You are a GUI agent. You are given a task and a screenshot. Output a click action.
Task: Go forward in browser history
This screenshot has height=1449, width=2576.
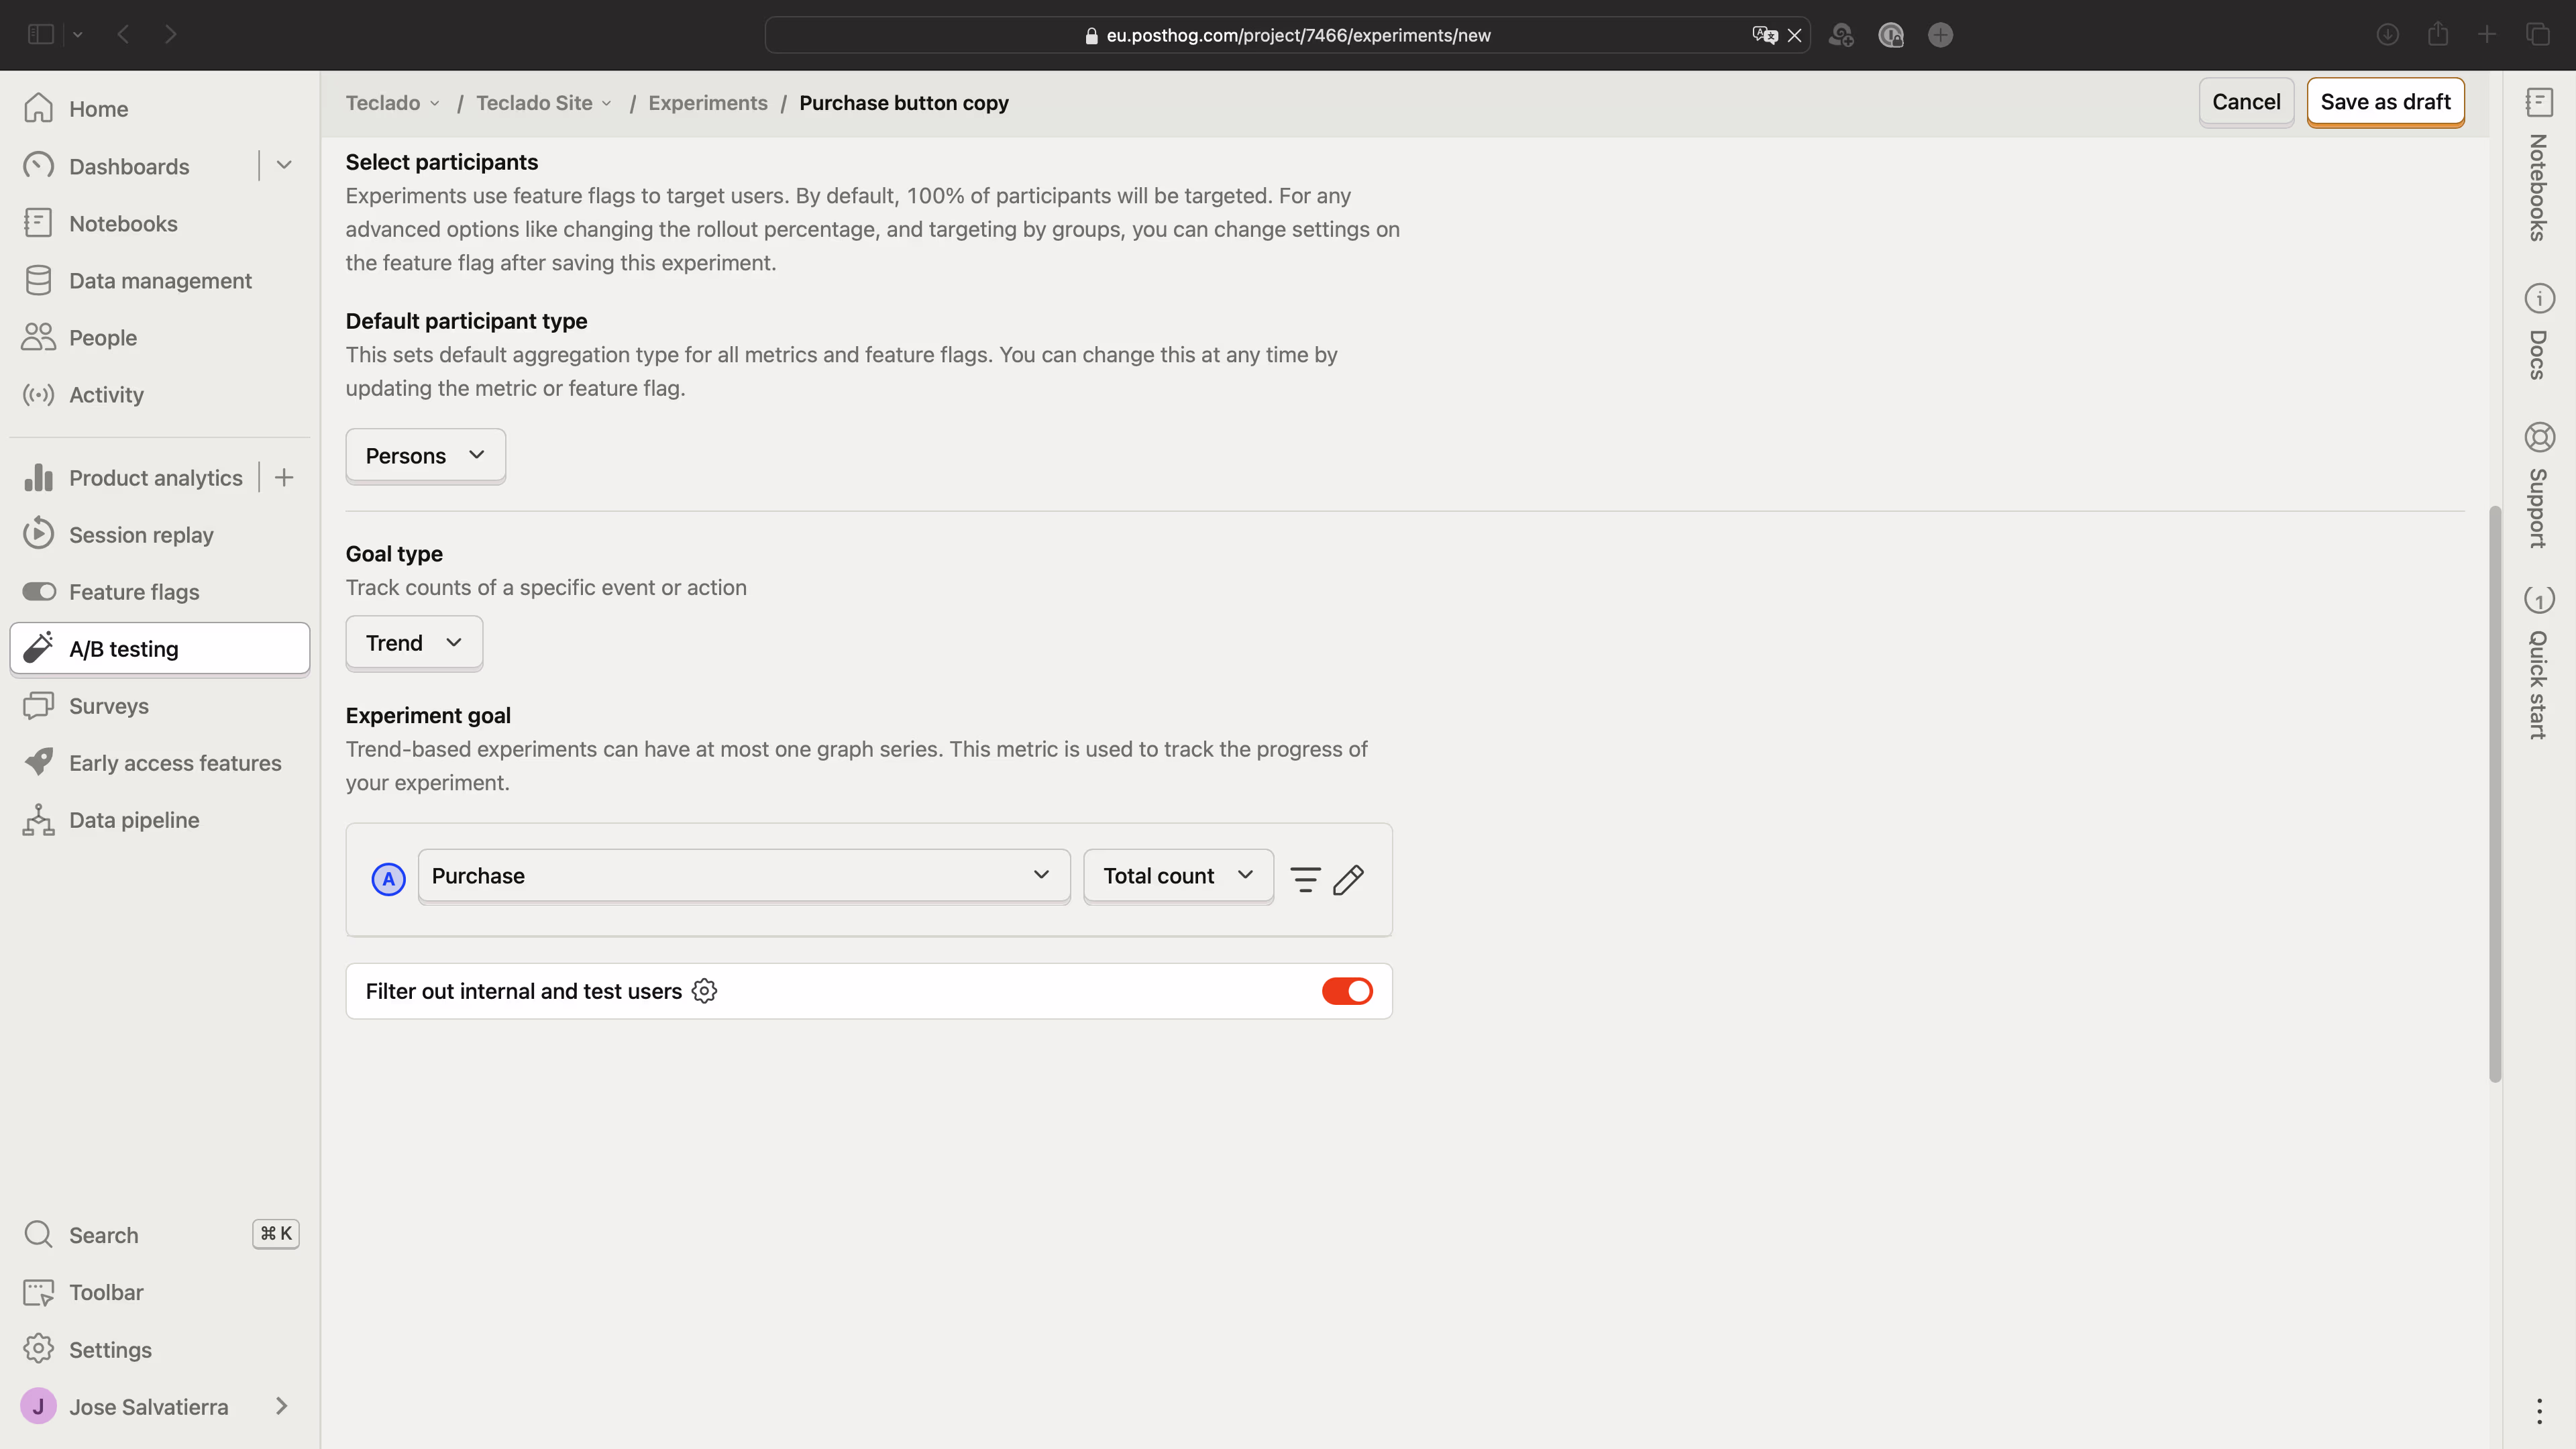pos(170,34)
